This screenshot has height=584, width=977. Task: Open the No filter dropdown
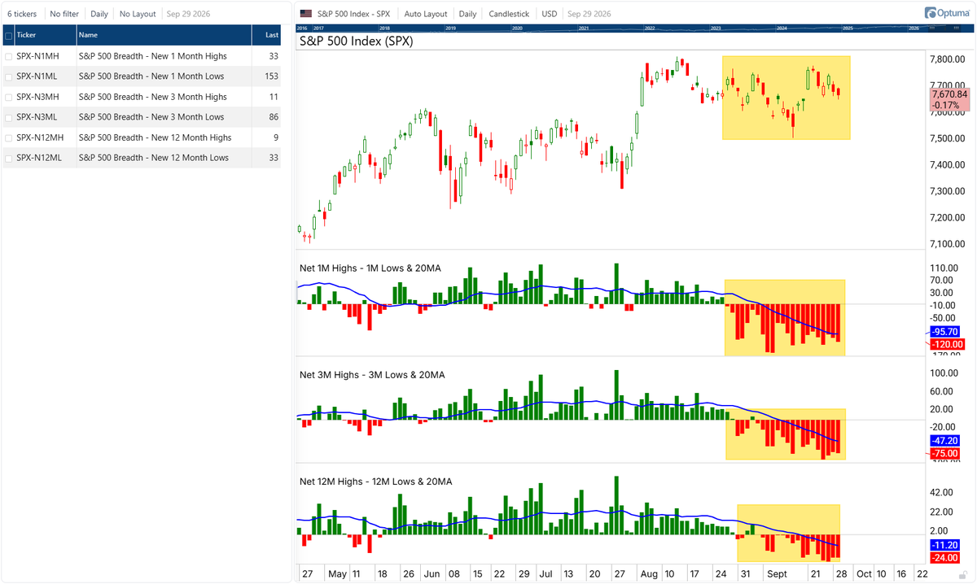pos(64,14)
